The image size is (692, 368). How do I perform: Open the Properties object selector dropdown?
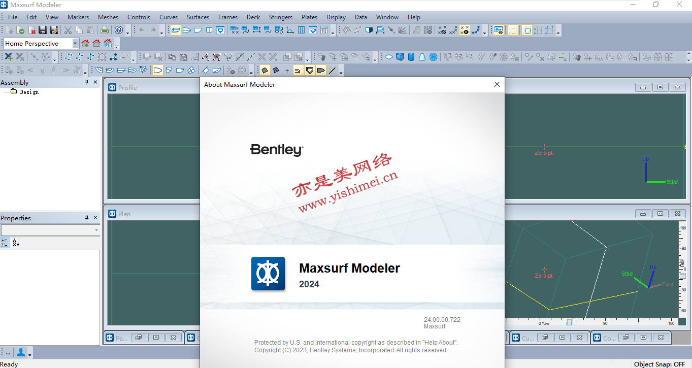click(96, 230)
